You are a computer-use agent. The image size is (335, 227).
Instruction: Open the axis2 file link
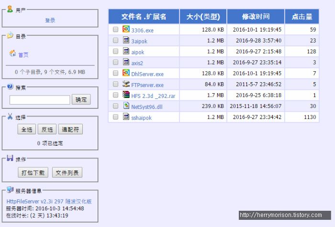click(137, 63)
